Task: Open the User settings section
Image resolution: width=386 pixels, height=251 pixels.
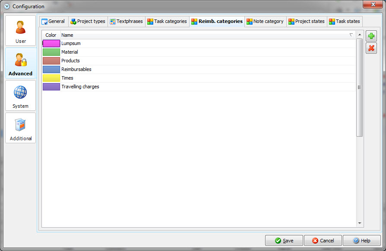Action: 21,31
